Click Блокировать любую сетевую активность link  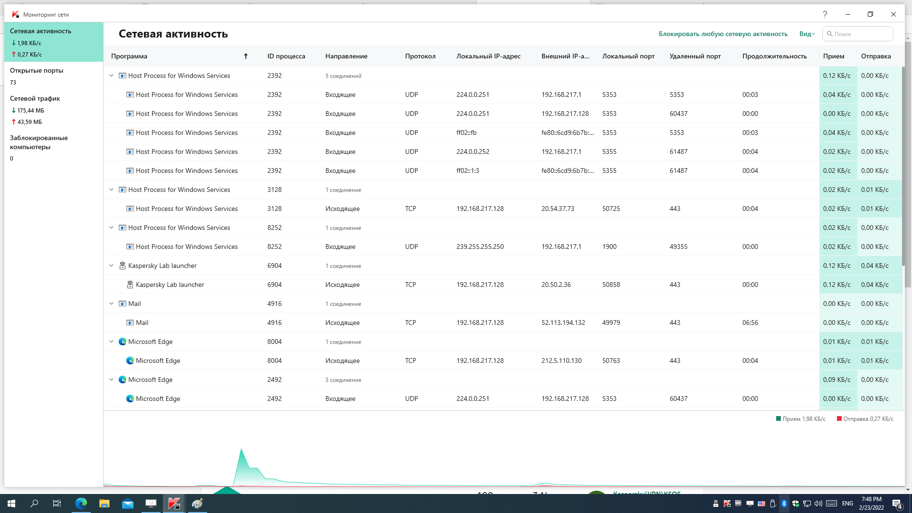[x=723, y=34]
